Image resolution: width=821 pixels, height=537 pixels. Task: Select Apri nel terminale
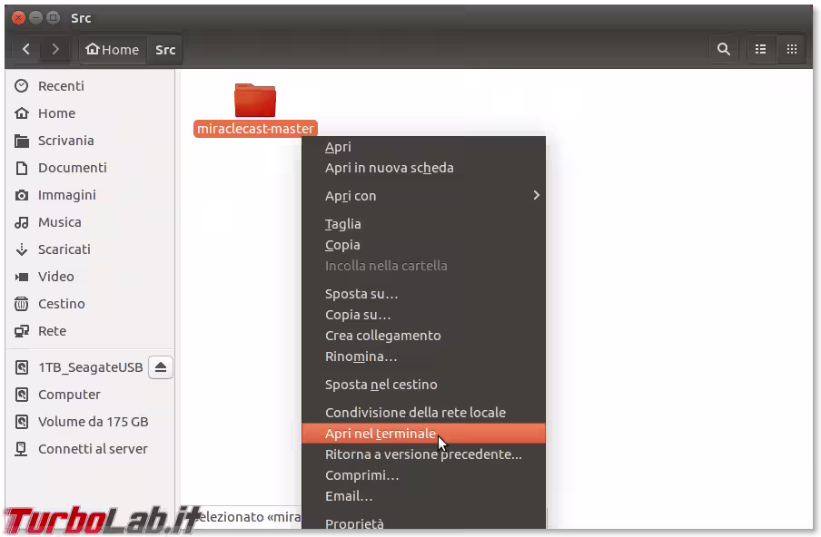pyautogui.click(x=423, y=434)
